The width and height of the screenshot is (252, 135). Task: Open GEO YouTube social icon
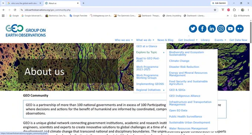pos(230,29)
